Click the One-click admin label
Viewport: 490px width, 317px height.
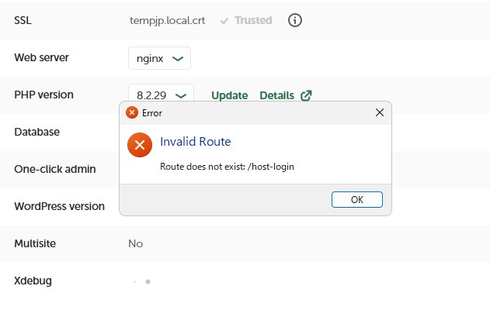[x=54, y=169]
